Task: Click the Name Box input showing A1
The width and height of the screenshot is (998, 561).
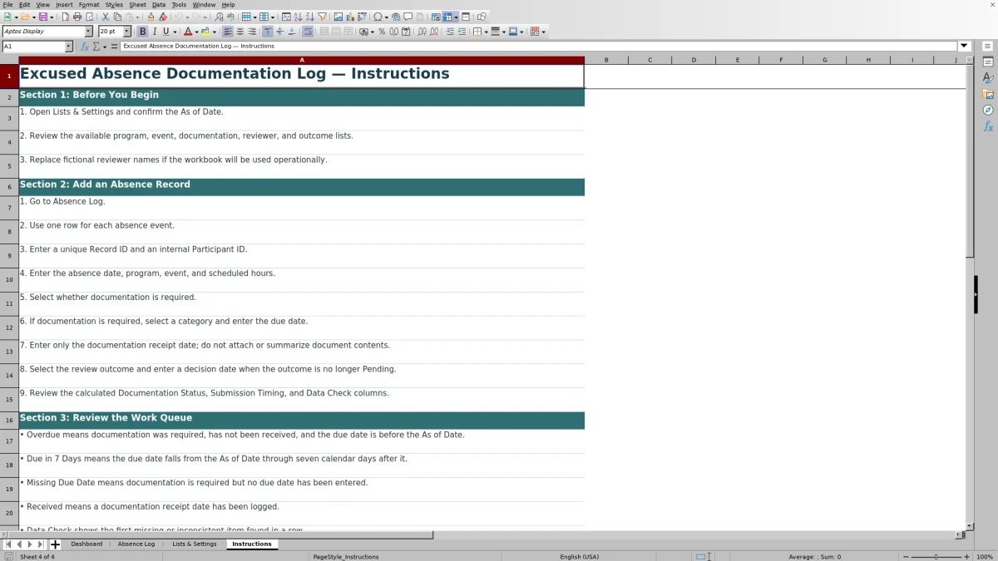Action: (x=32, y=47)
